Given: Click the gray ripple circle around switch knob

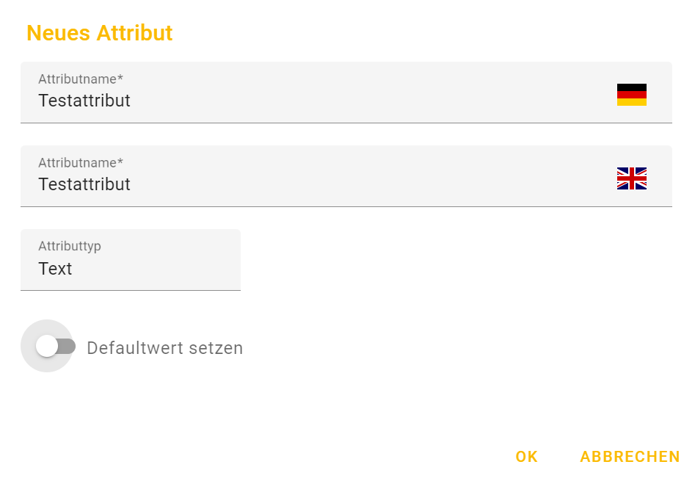Looking at the screenshot, I should click(33, 364).
